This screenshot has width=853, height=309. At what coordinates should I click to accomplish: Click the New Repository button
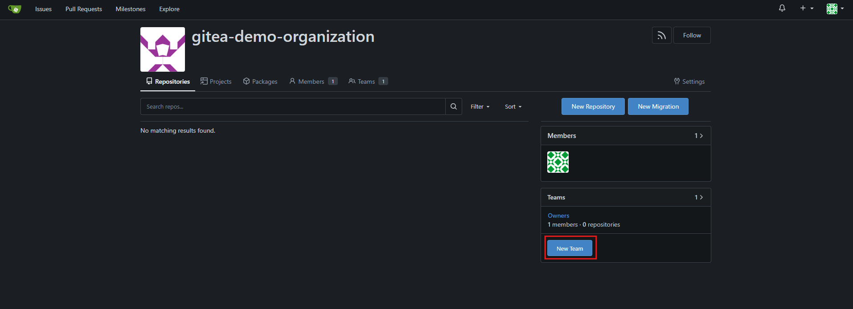[x=593, y=106]
